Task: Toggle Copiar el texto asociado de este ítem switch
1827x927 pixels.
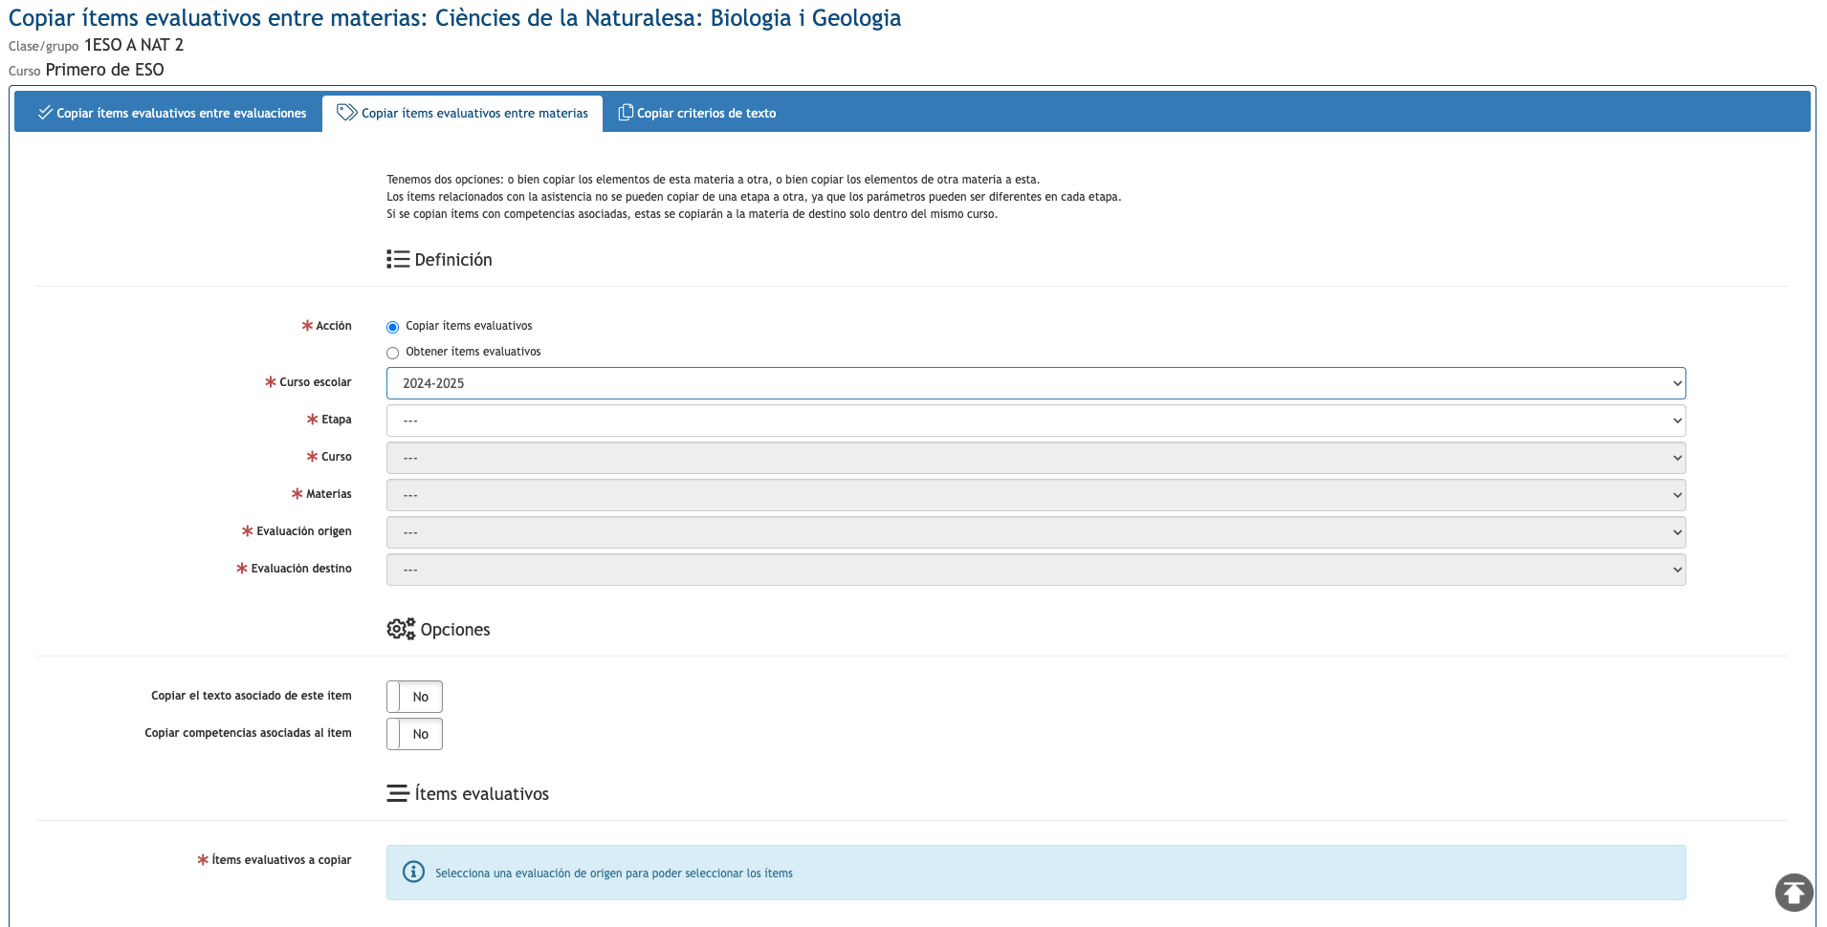Action: point(414,697)
